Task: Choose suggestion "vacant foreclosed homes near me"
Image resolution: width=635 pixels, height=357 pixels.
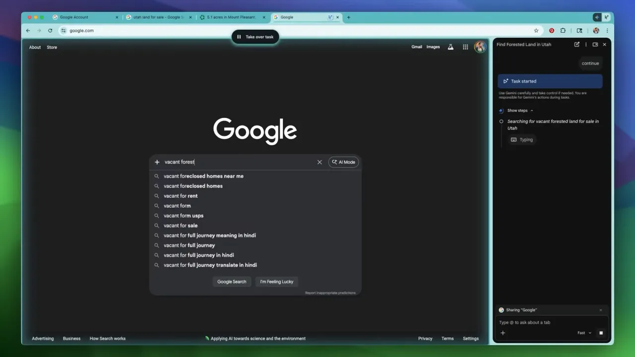Action: 255,176
